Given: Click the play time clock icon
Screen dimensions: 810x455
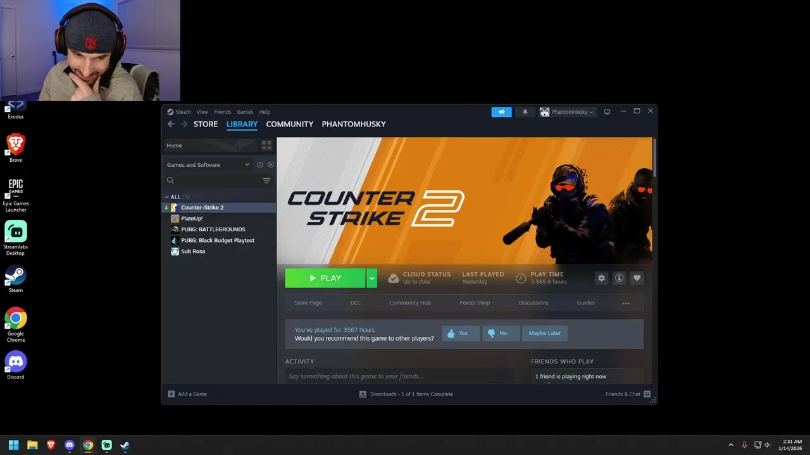Looking at the screenshot, I should (521, 278).
